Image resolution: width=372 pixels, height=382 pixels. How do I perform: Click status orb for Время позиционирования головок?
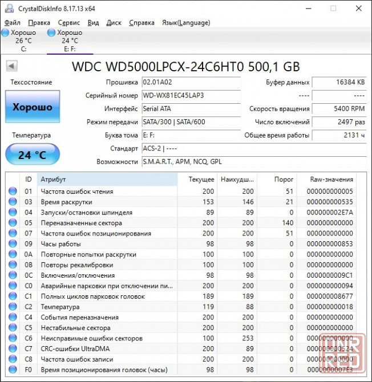(13, 369)
